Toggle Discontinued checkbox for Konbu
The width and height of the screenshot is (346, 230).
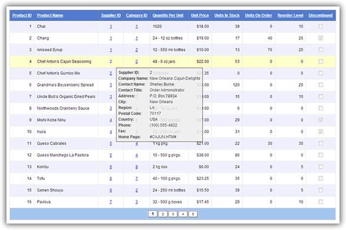pyautogui.click(x=321, y=167)
